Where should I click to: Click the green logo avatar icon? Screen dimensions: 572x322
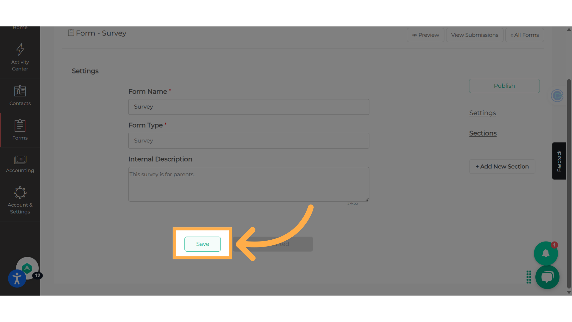coord(27,268)
